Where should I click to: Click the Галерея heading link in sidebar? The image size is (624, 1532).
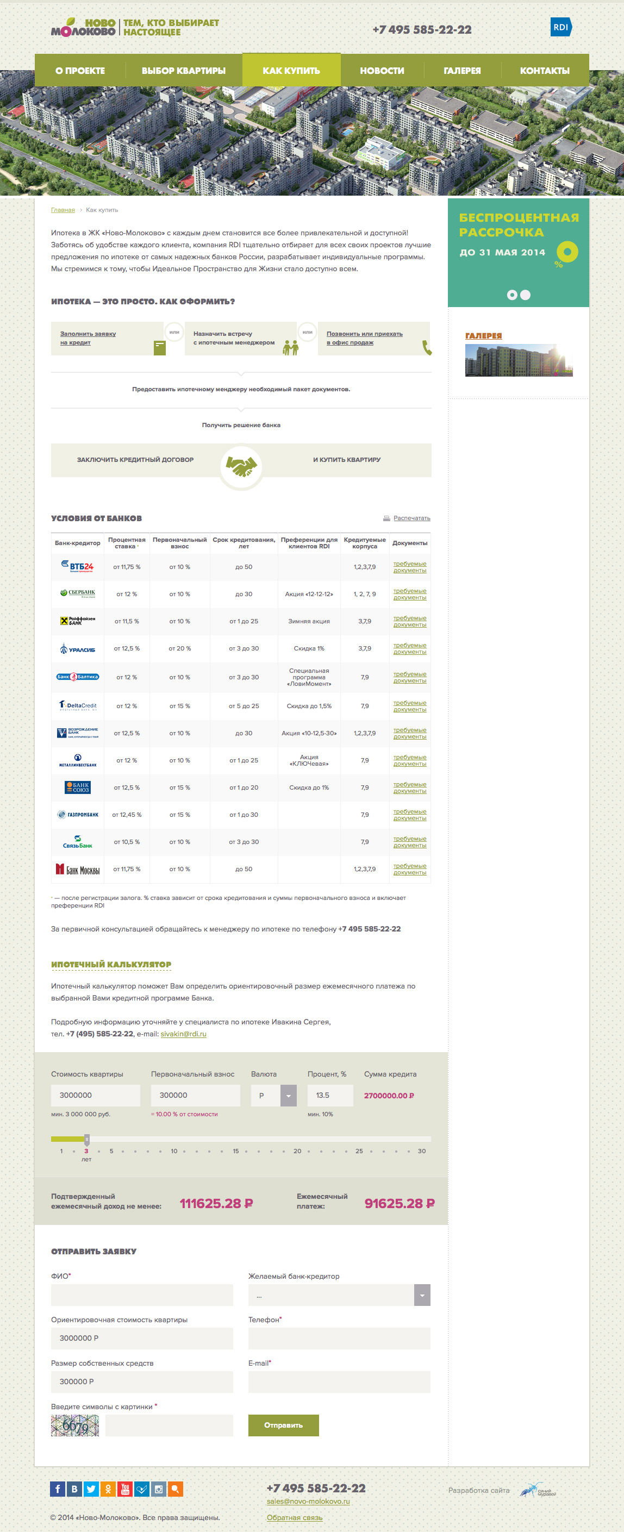tap(484, 335)
